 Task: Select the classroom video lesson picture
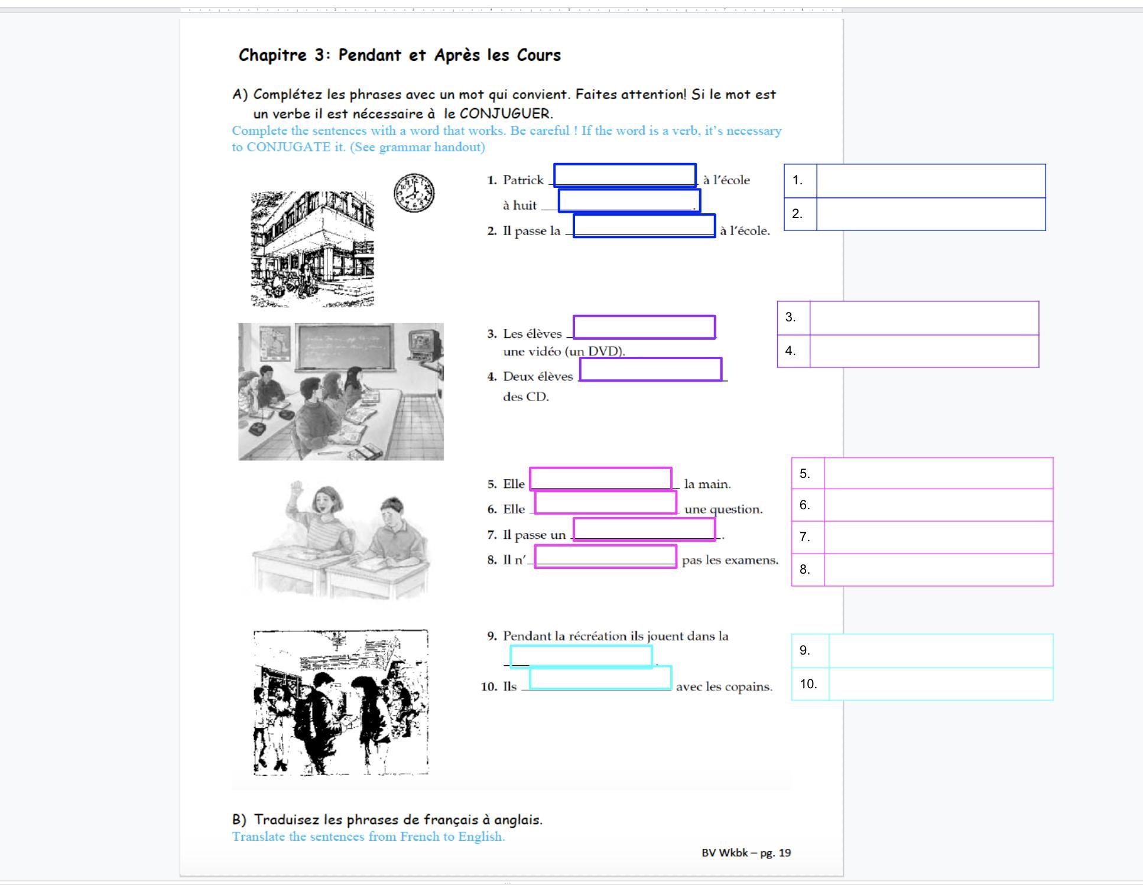pos(341,391)
